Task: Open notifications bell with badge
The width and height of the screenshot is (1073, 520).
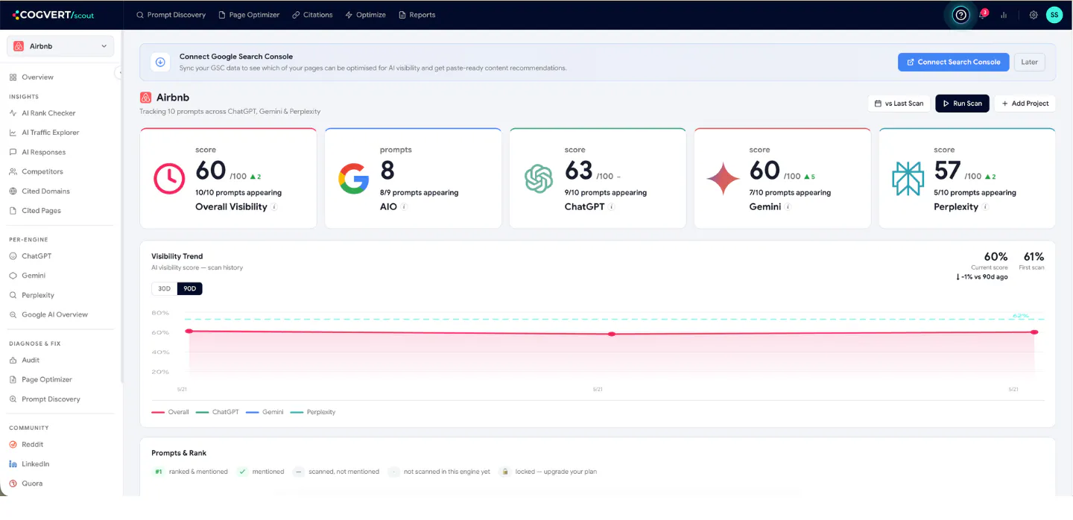Action: tap(983, 15)
